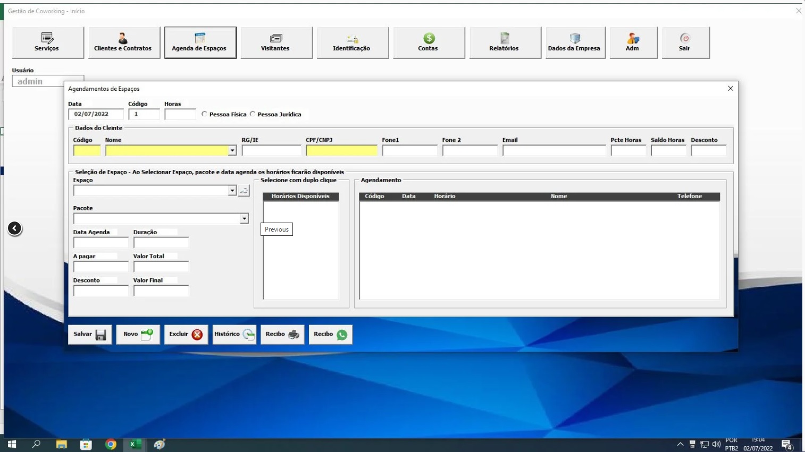Click the Saldo Horas field

[x=668, y=151]
